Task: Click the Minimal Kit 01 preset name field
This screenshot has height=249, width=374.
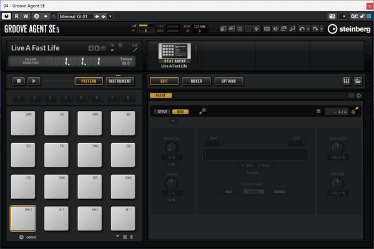Action: pos(76,16)
